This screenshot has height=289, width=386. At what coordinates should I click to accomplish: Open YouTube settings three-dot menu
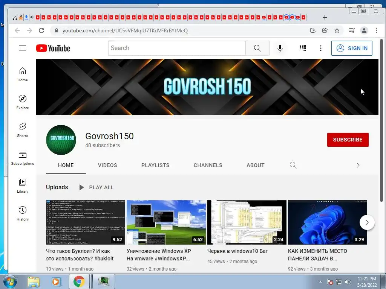coord(320,48)
